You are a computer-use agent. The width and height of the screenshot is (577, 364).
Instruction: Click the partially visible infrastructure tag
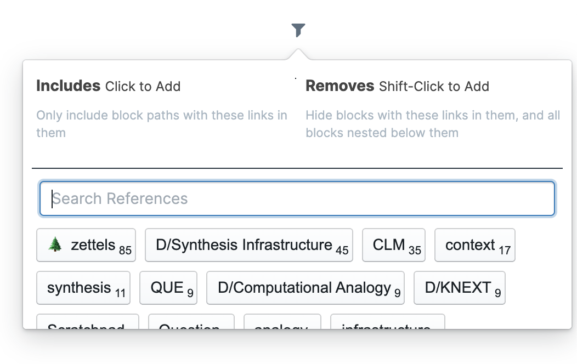click(x=387, y=323)
